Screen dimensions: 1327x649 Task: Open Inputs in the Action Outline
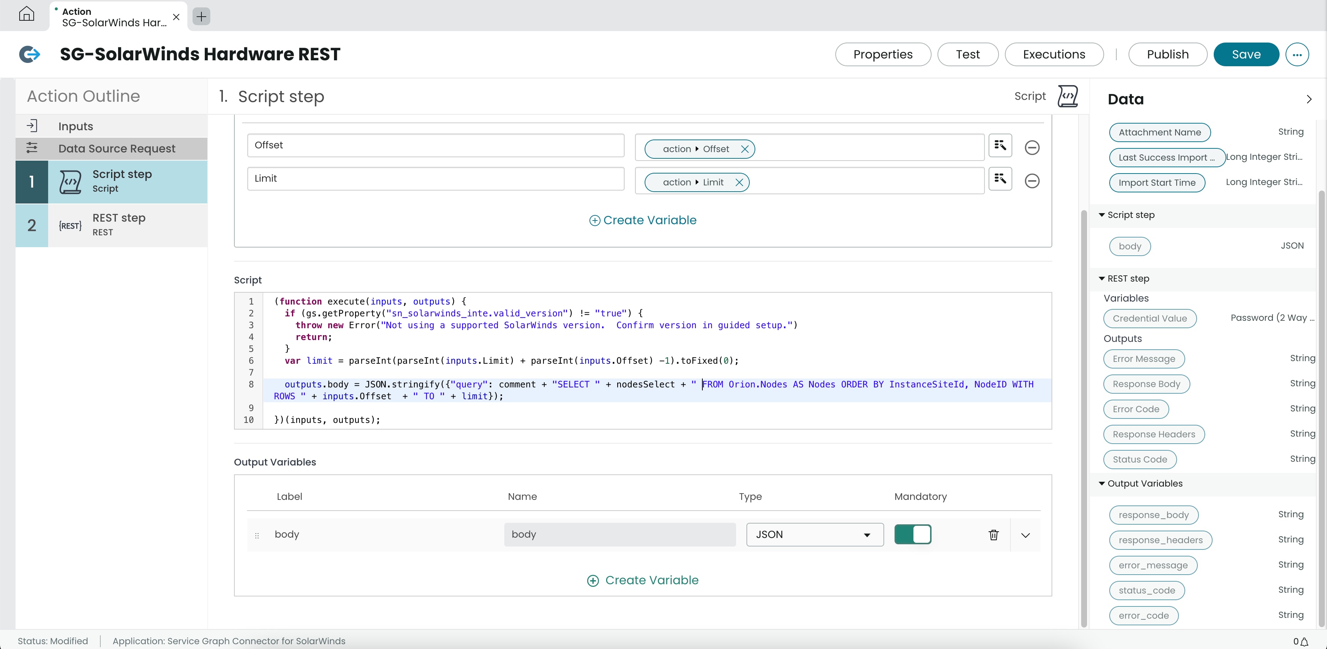(76, 126)
